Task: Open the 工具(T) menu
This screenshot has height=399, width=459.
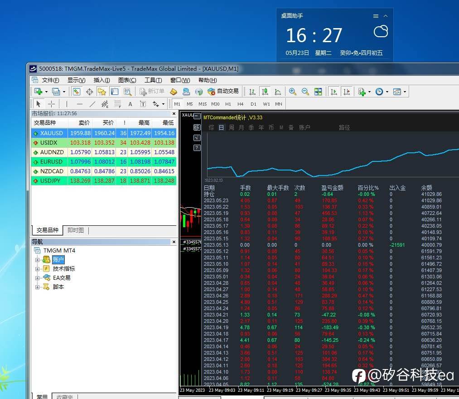Action: (153, 80)
